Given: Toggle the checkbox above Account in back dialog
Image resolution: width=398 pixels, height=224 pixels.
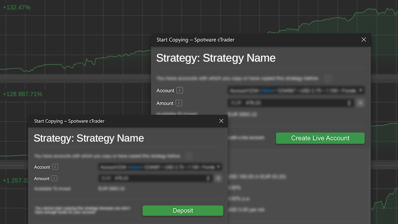Looking at the screenshot, I should tap(327, 78).
